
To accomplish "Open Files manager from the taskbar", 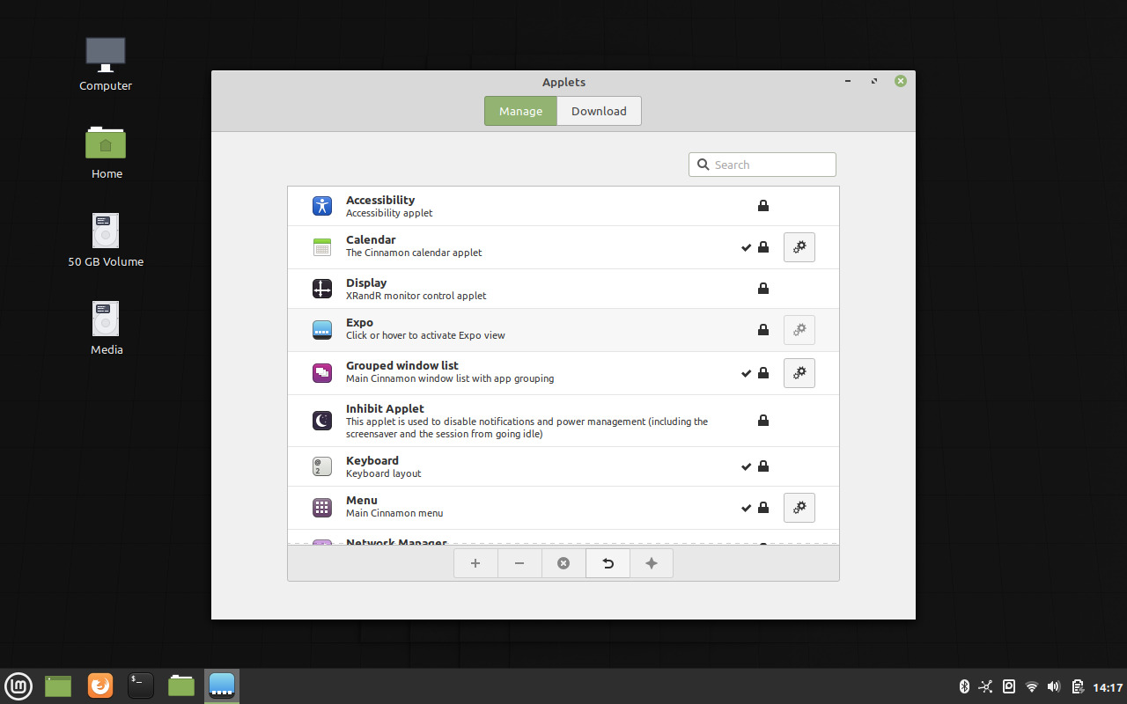I will point(181,686).
